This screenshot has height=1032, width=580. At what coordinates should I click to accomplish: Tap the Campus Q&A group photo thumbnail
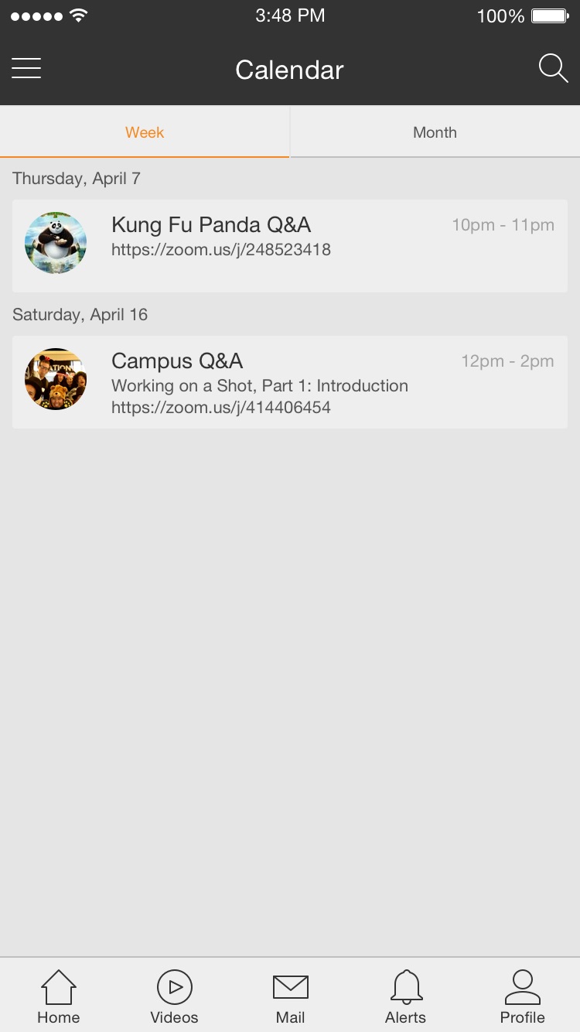56,379
